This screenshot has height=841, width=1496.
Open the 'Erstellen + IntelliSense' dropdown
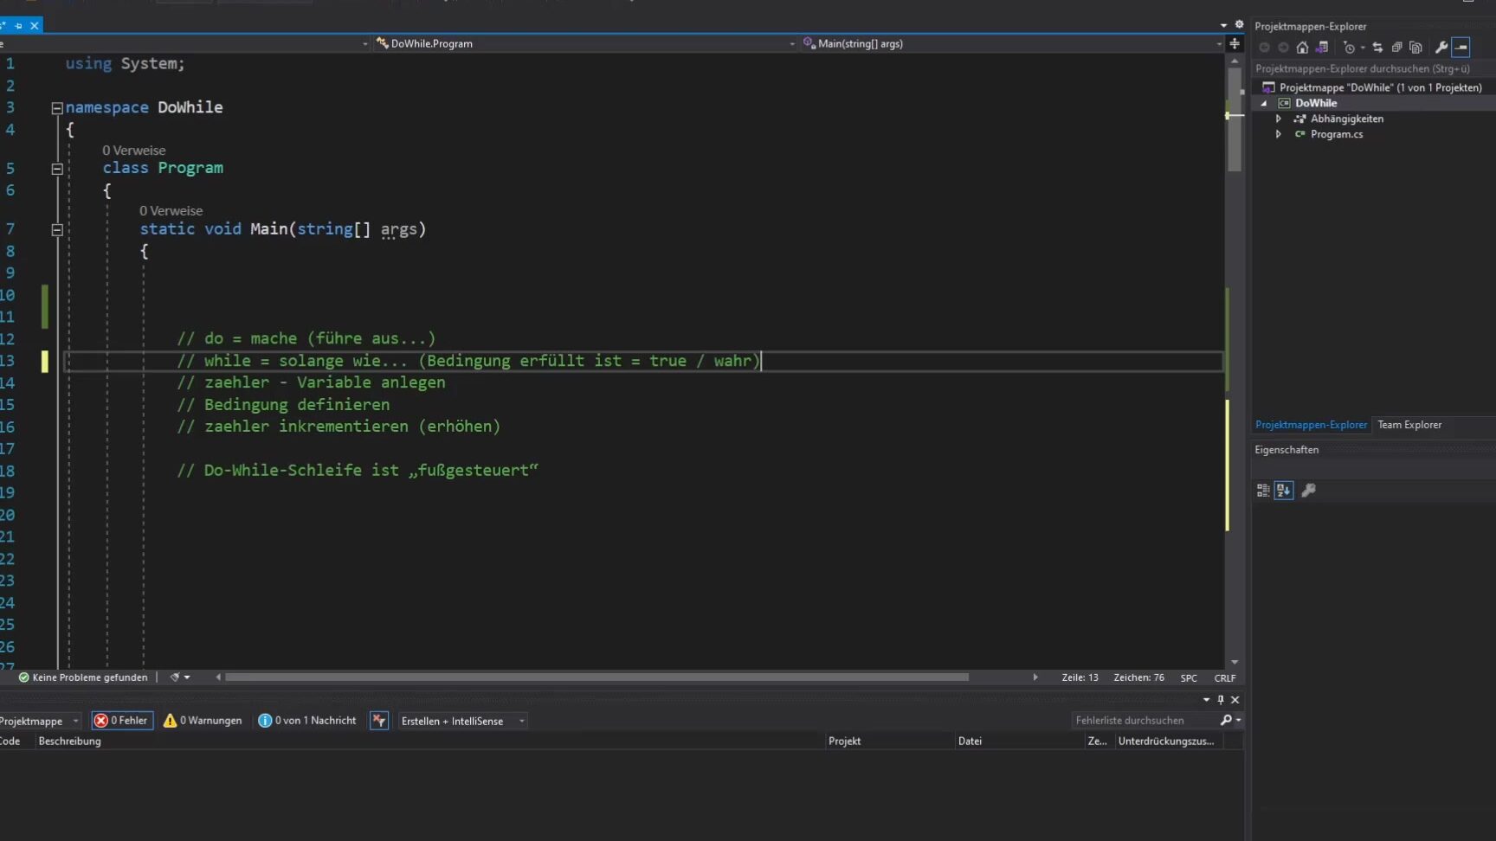463,721
